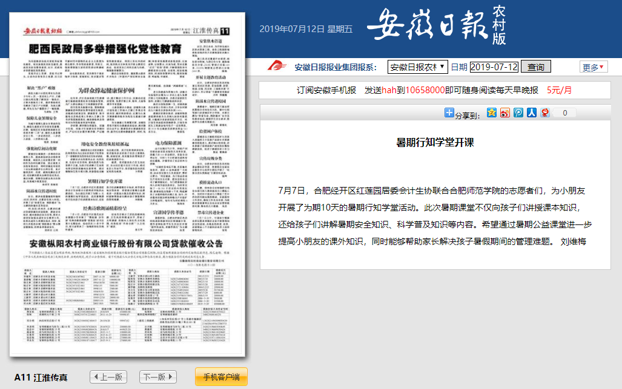This screenshot has height=389, width=622.
Task: Share article via the blue P icon
Action: [518, 113]
